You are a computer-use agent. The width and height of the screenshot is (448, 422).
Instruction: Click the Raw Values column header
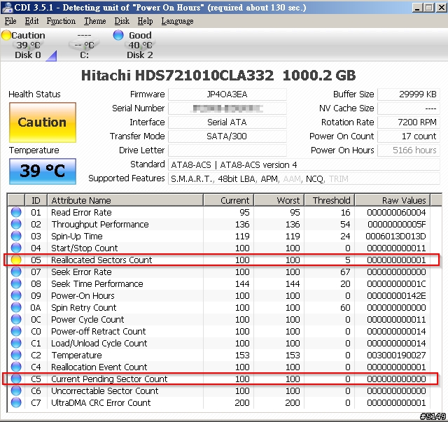pos(393,200)
